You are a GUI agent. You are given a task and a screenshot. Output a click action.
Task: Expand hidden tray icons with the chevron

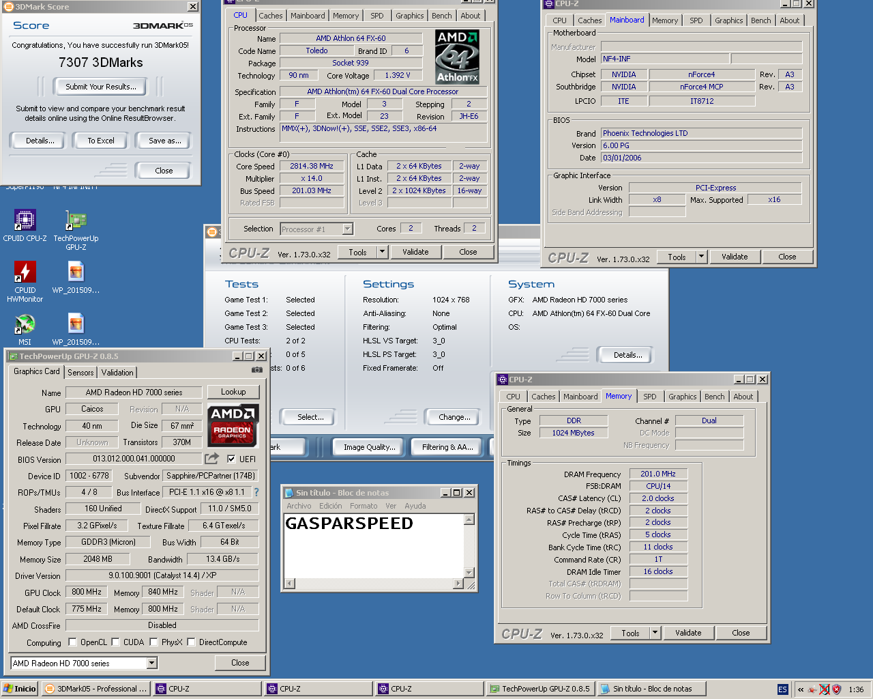point(801,689)
